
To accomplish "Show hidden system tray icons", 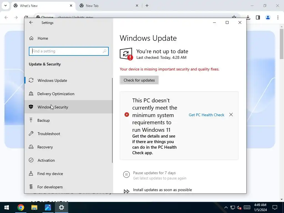I will [x=226, y=207].
